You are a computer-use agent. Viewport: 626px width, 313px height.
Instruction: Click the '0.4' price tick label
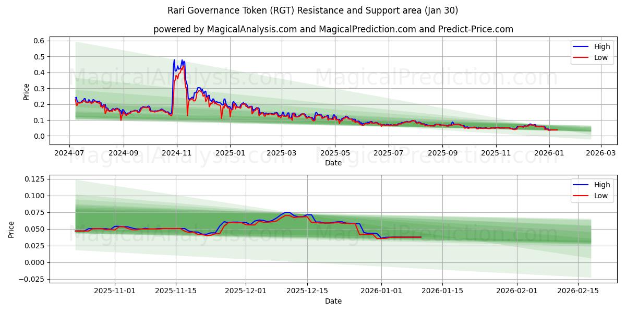pos(40,73)
